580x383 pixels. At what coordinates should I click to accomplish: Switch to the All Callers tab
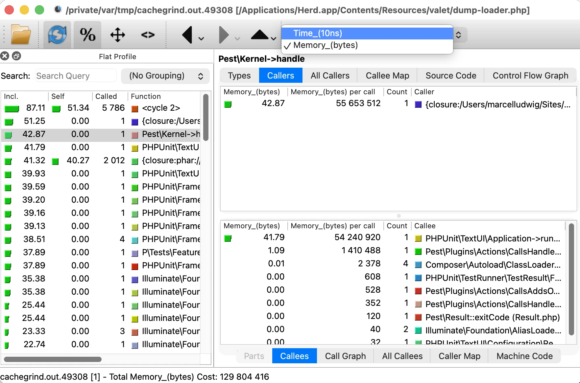330,76
